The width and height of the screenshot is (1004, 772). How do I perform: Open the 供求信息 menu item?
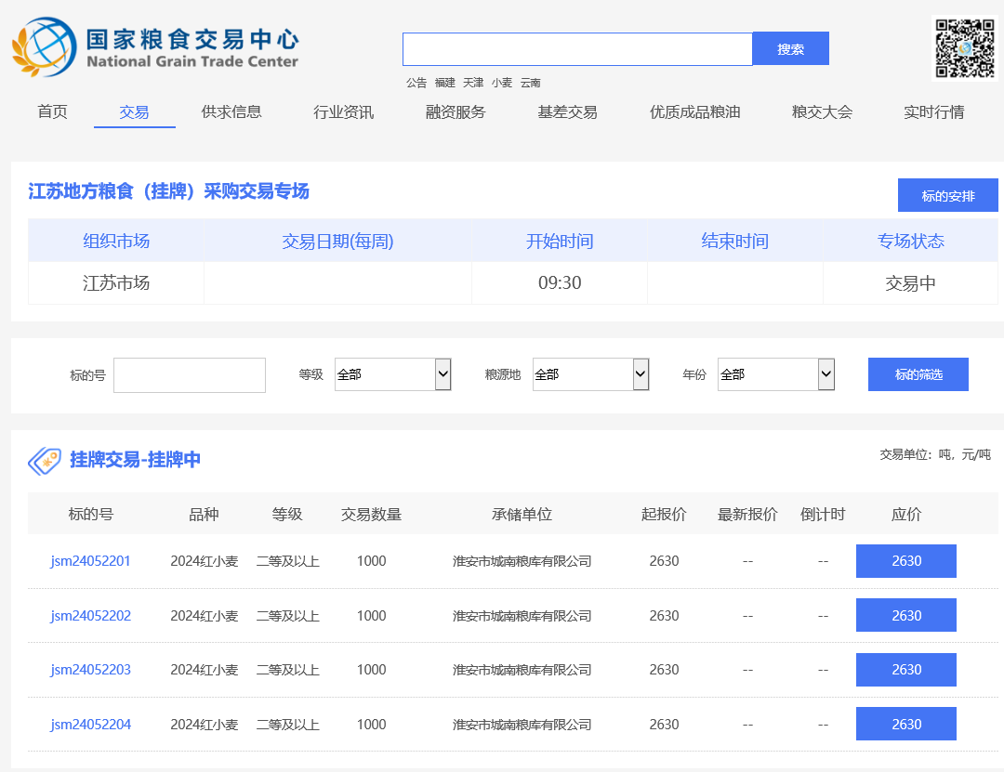coord(231,112)
